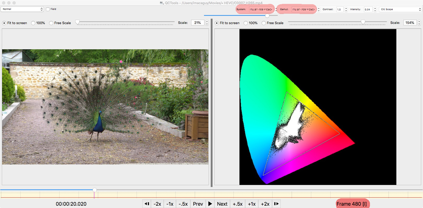423x208 pixels.
Task: Select 100% scale for left viewer
Action: point(34,23)
